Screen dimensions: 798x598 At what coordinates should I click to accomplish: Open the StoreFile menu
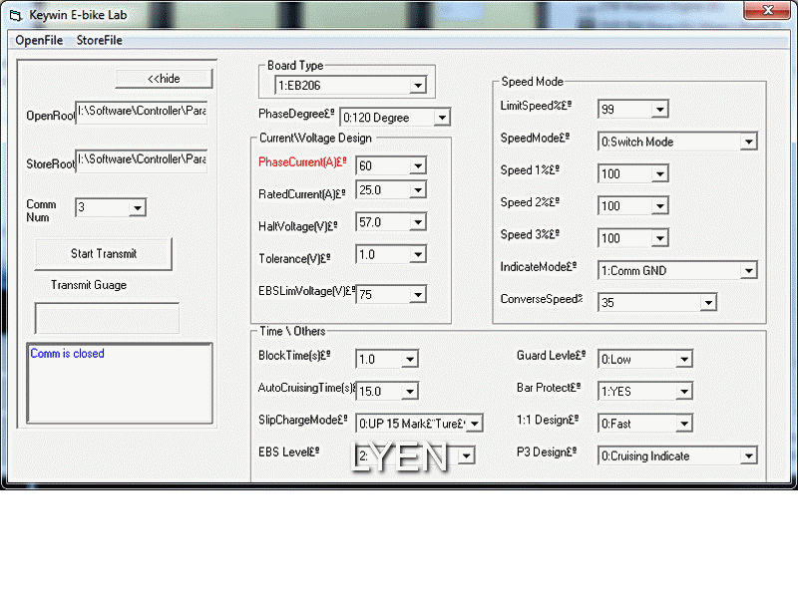[99, 40]
